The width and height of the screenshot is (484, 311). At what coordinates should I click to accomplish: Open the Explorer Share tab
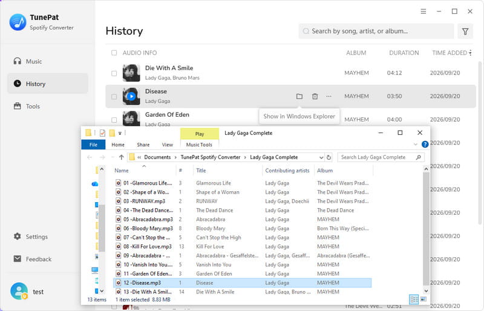pyautogui.click(x=143, y=145)
